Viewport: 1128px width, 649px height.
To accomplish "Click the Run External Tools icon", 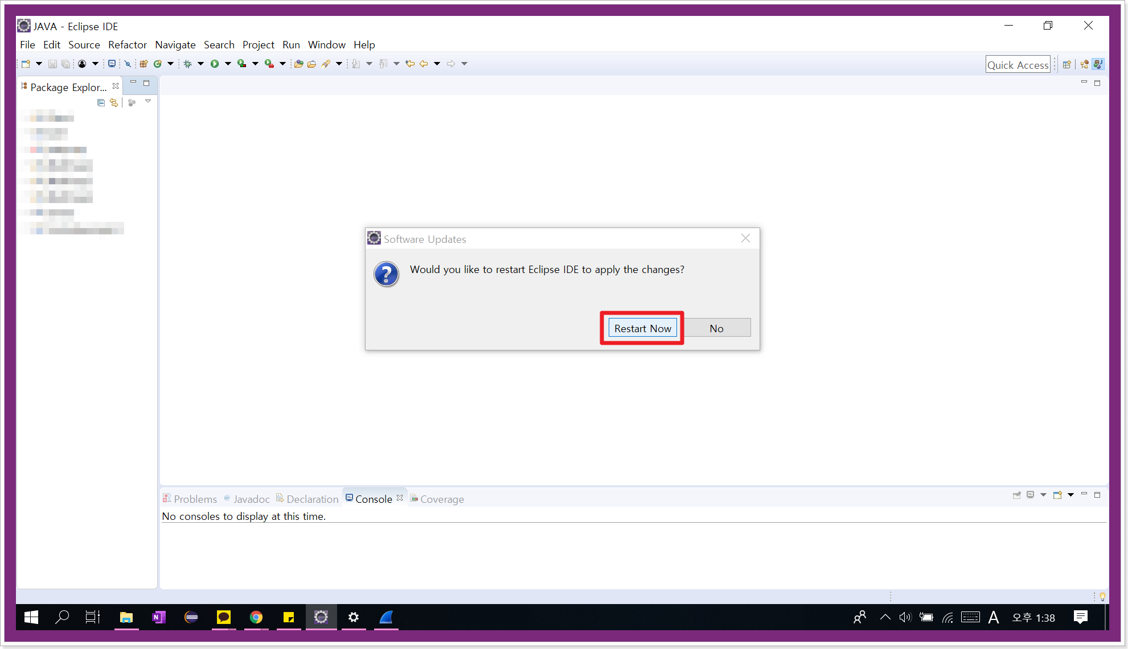I will pos(269,64).
